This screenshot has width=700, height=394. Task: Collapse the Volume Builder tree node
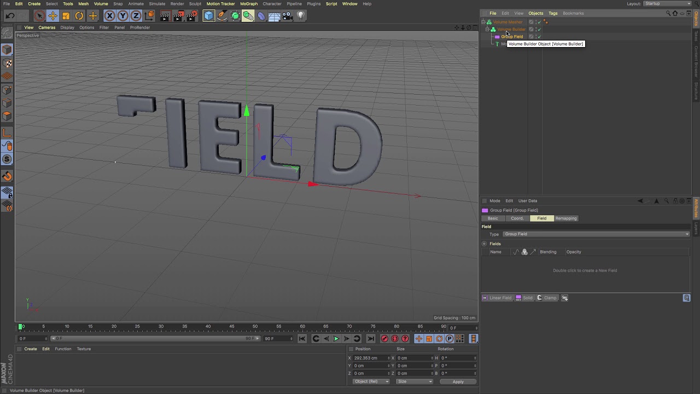click(x=487, y=29)
